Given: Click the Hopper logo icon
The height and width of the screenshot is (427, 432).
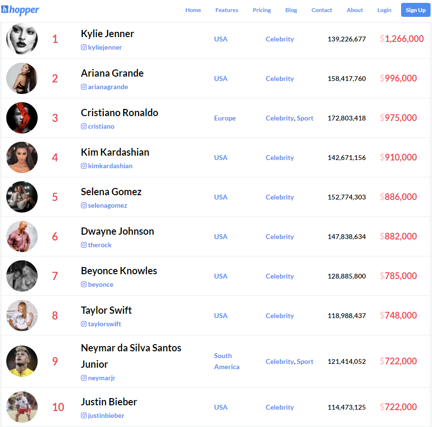Looking at the screenshot, I should (x=5, y=9).
